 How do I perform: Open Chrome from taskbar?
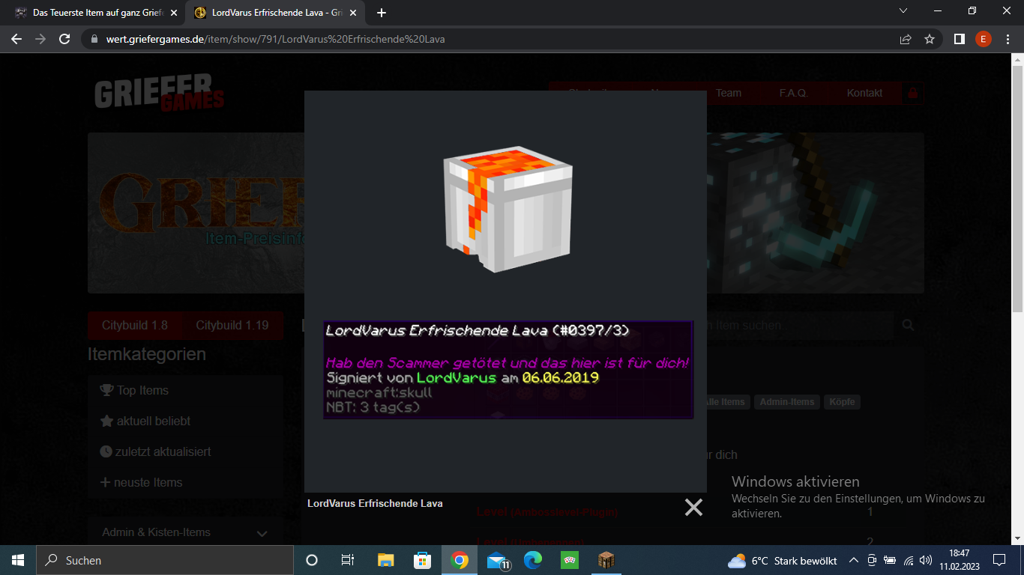click(x=460, y=560)
